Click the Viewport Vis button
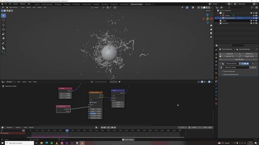 [x=229, y=56]
